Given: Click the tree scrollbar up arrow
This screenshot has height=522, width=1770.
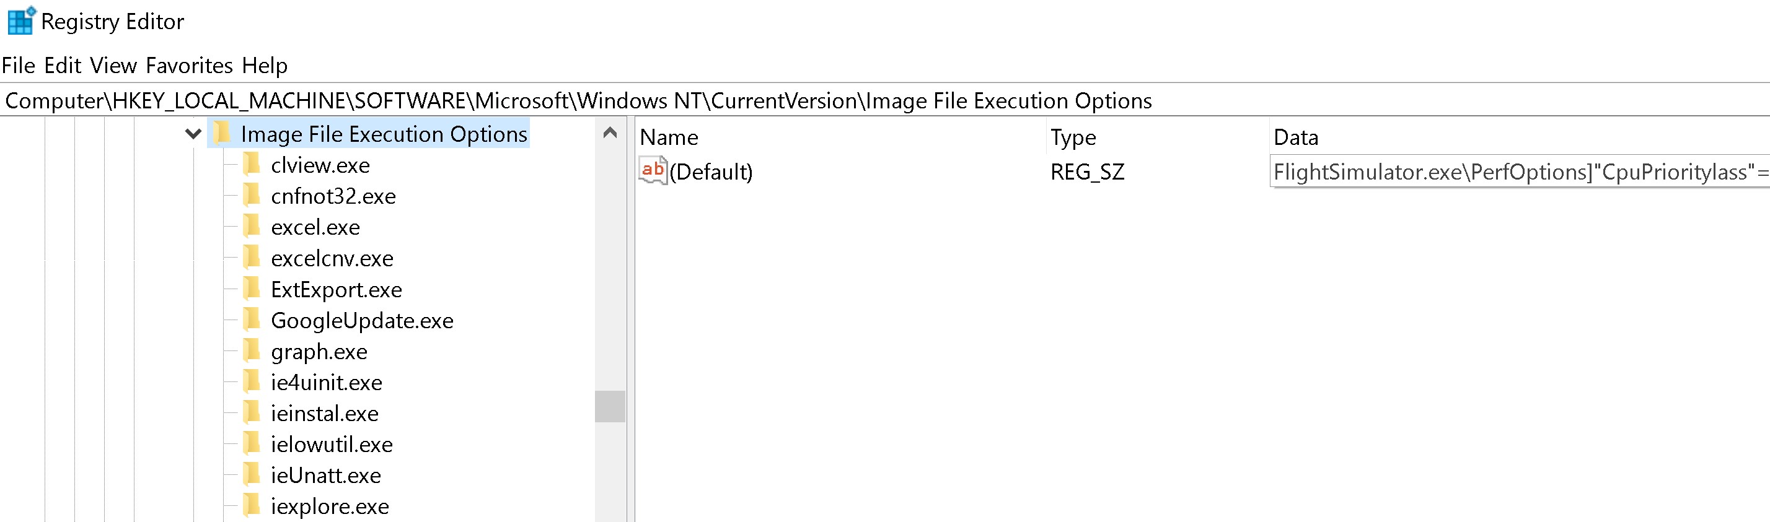Looking at the screenshot, I should click(609, 133).
